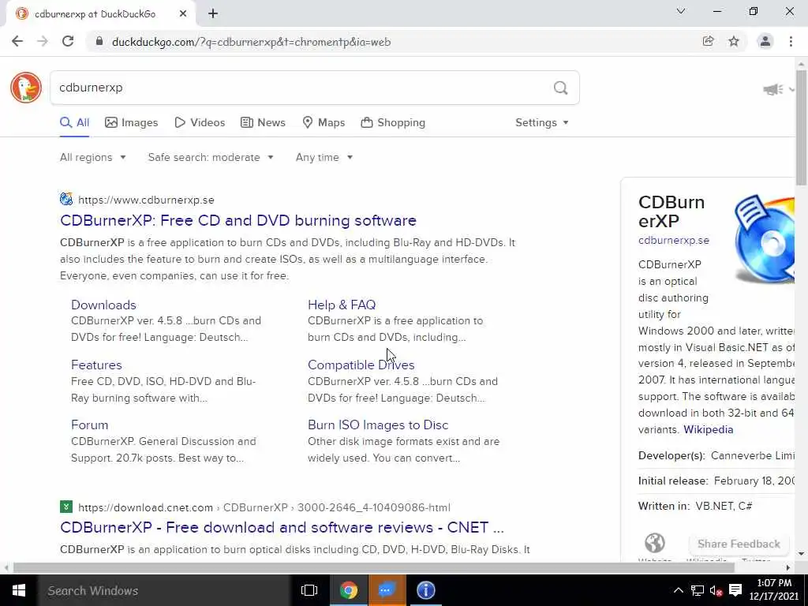Viewport: 808px width, 606px height.
Task: Switch to the News tab
Action: coord(263,122)
